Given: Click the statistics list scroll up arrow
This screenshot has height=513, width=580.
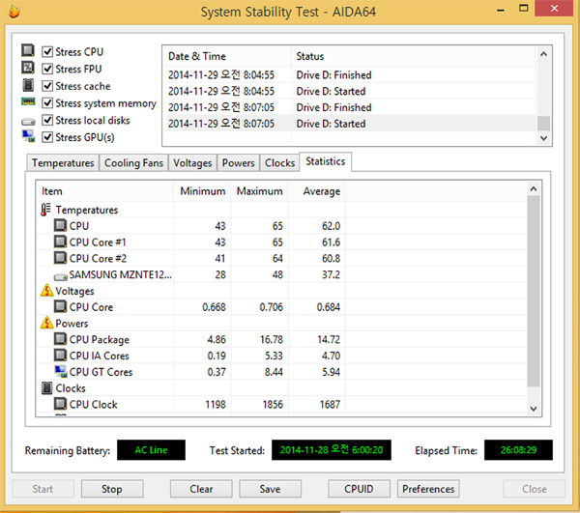Looking at the screenshot, I should click(534, 189).
